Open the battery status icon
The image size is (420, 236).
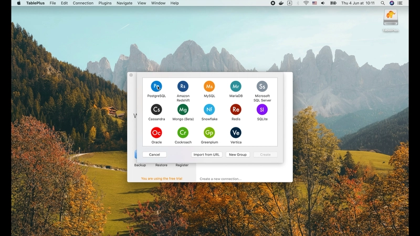pyautogui.click(x=333, y=3)
